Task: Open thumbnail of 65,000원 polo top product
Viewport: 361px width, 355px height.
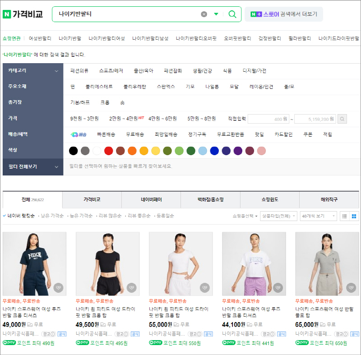Action: 327,264
